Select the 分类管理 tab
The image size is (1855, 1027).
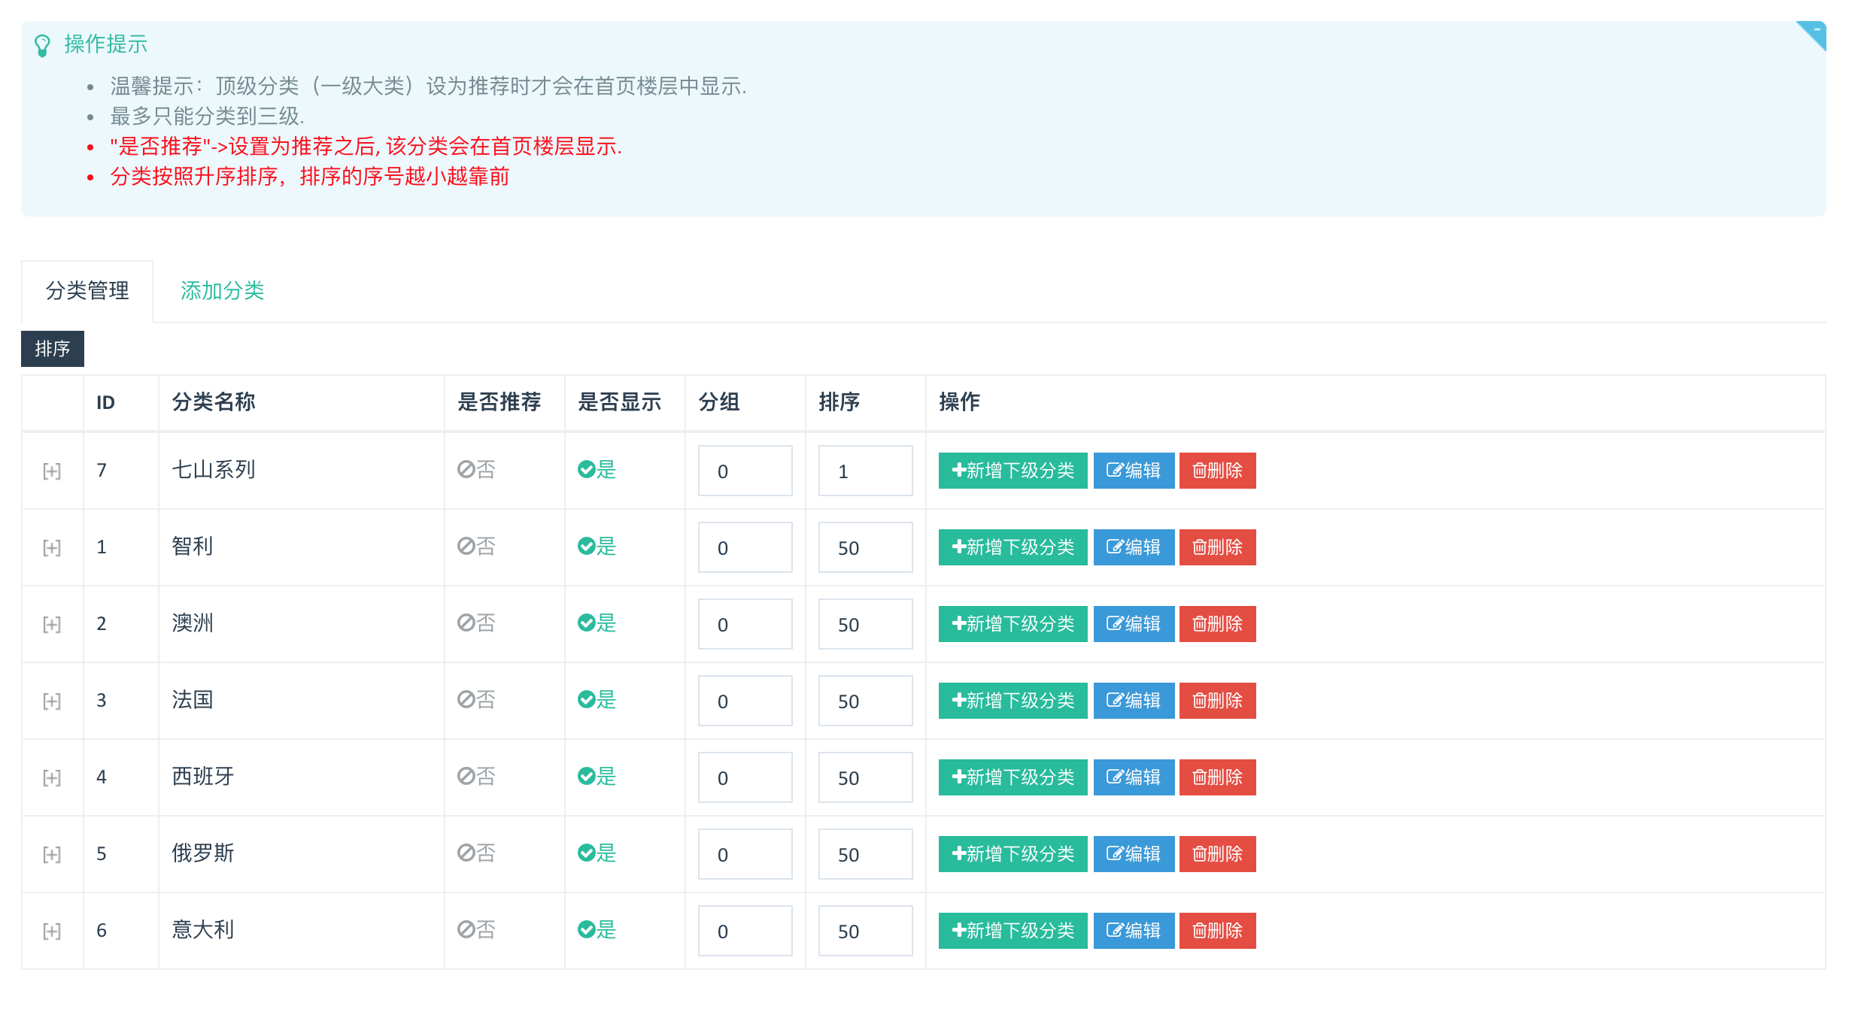click(x=87, y=291)
